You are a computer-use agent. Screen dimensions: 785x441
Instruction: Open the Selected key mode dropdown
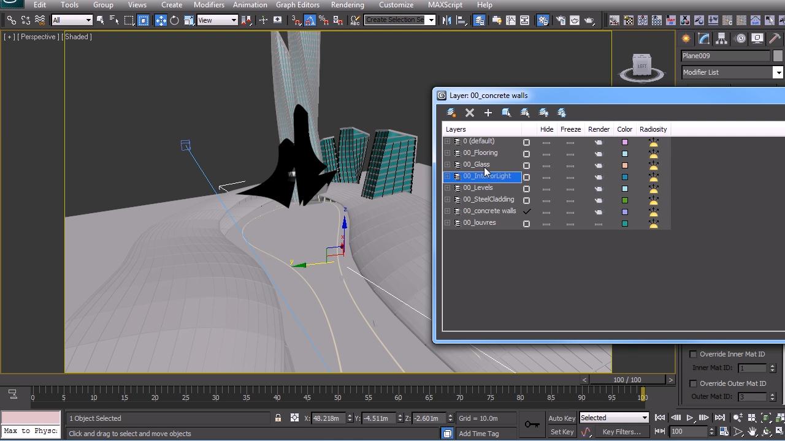(x=614, y=418)
